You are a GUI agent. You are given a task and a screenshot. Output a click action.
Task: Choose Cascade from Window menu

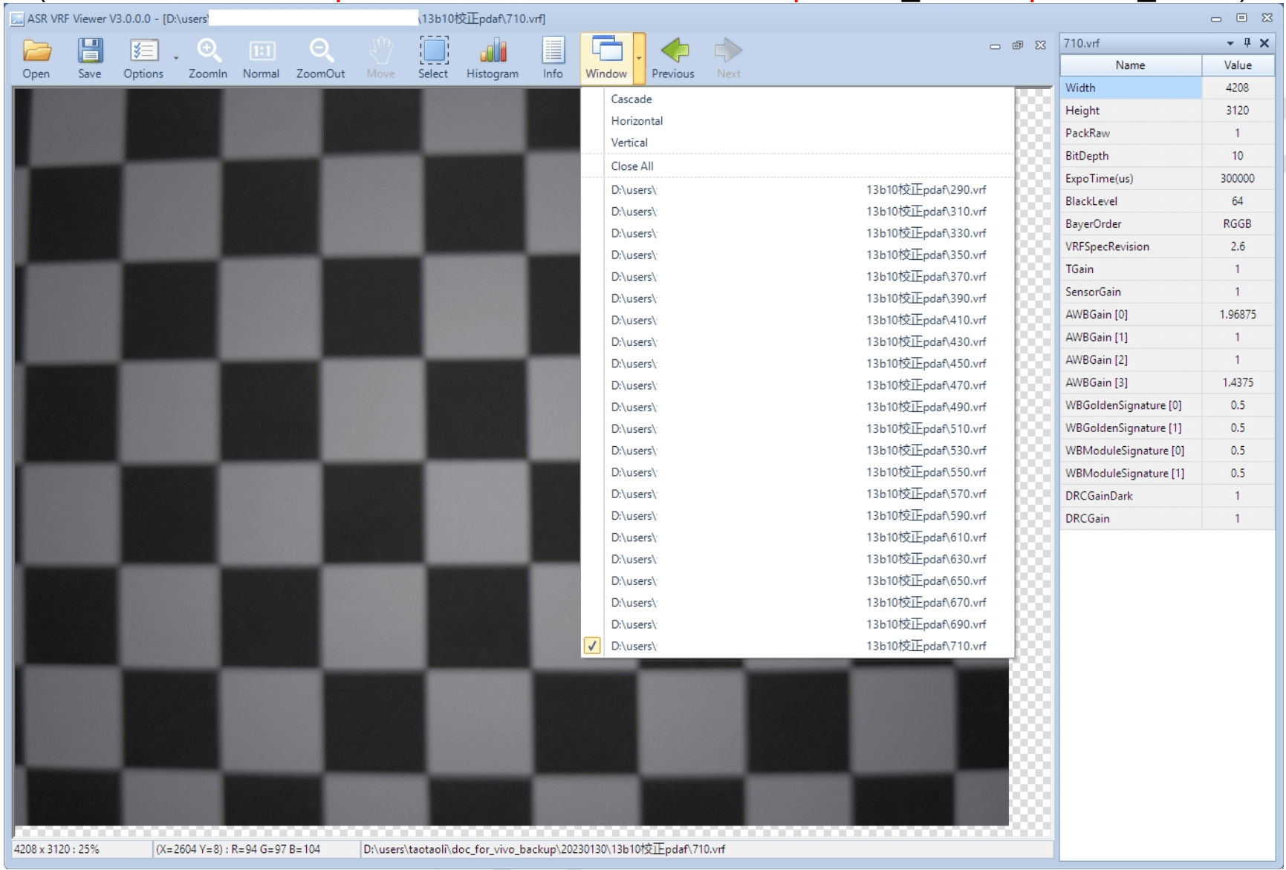pyautogui.click(x=631, y=99)
